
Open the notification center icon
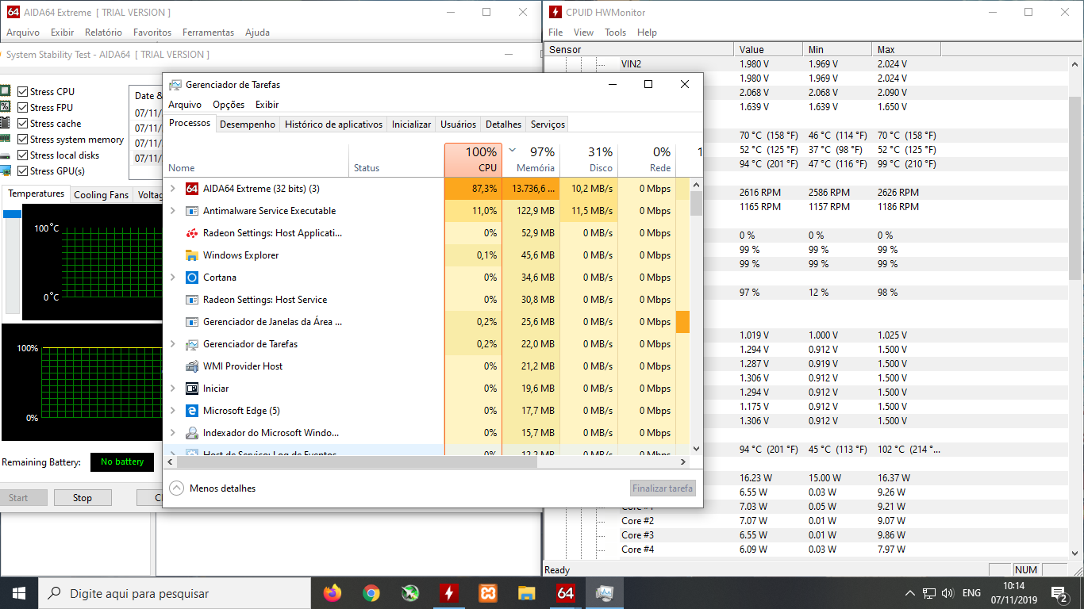coord(1059,593)
